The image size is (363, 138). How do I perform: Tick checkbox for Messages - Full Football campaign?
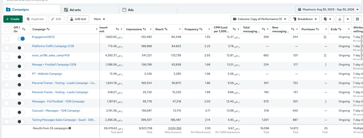7,103
